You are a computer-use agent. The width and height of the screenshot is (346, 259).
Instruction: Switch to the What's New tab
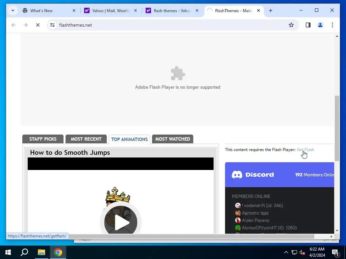[49, 10]
